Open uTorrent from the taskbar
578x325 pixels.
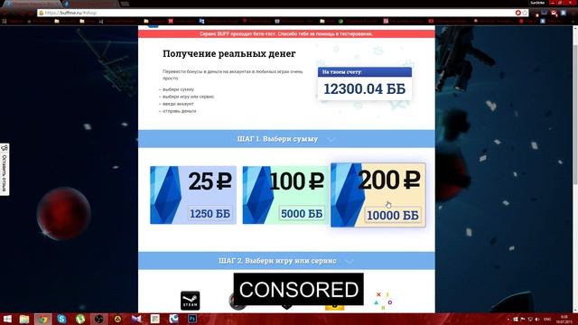pos(80,319)
